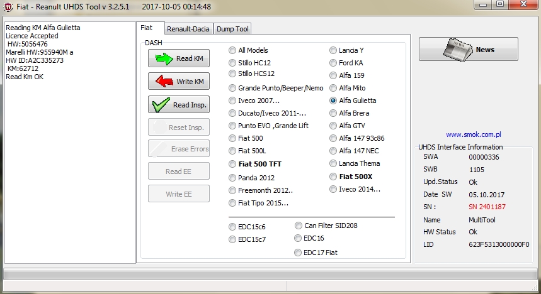Select the Ford KA radio button
This screenshot has width=541, height=294.
click(333, 63)
